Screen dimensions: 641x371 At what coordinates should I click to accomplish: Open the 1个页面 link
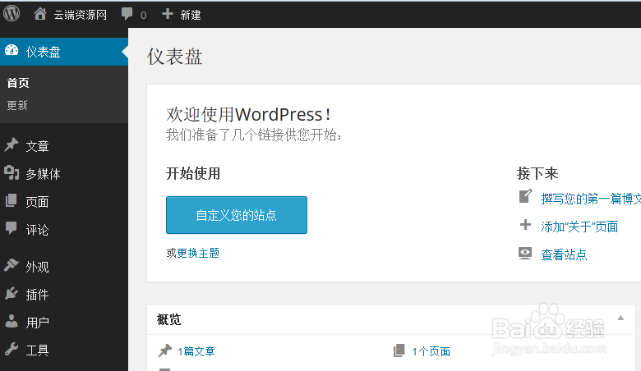(431, 351)
